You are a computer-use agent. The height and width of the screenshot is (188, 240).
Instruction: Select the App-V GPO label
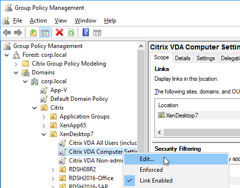point(59,90)
